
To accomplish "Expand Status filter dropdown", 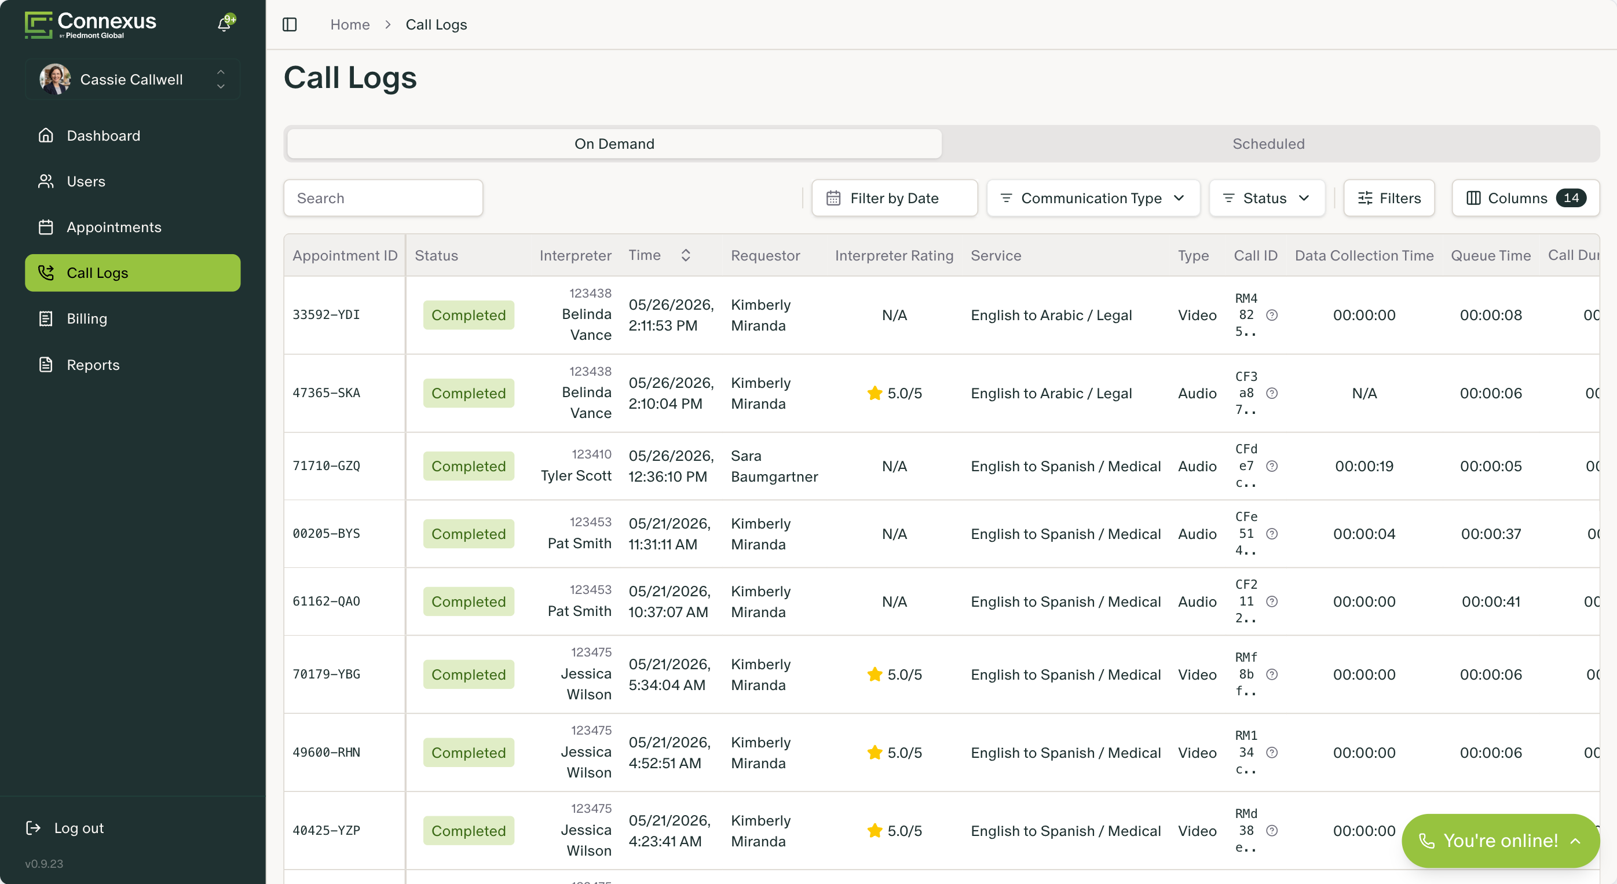I will click(1267, 198).
